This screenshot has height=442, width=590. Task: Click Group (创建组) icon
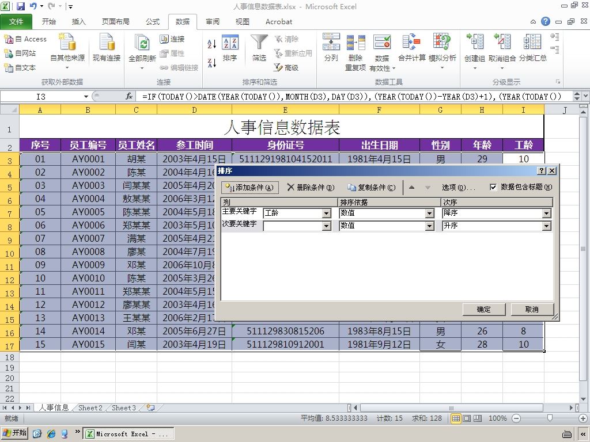(x=475, y=42)
